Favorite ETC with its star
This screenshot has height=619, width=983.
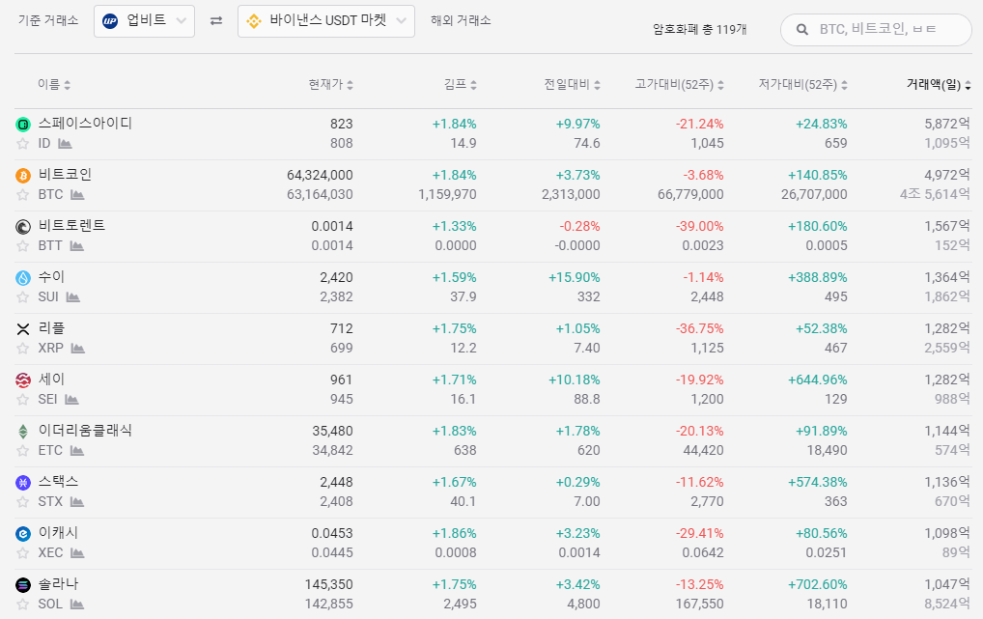tap(22, 450)
